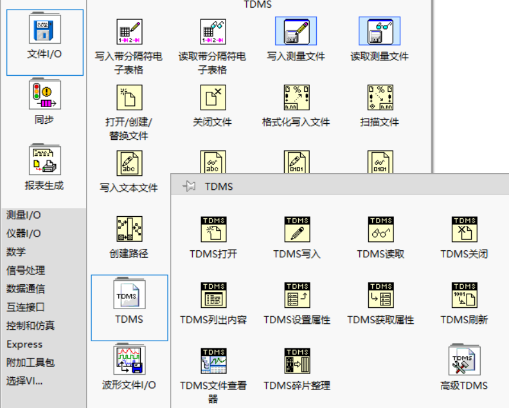509x408 pixels.
Task: Pin the TDMS subpalette with thumbtack
Action: tap(189, 186)
